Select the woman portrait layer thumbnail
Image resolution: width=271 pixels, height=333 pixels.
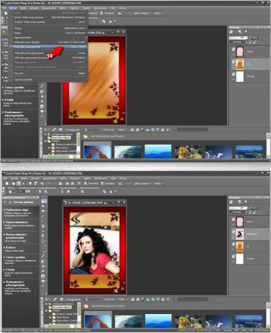tap(240, 235)
